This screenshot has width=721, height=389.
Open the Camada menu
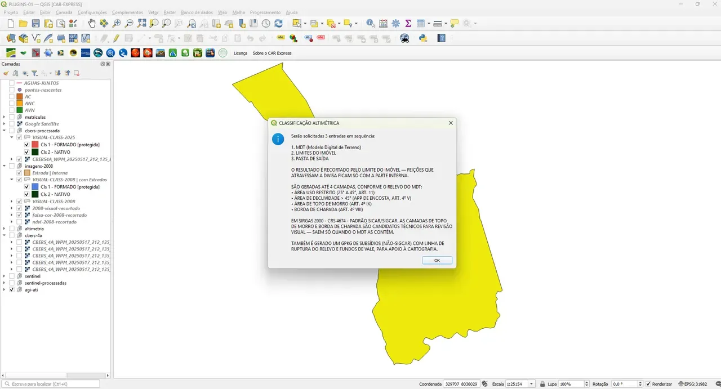point(64,12)
